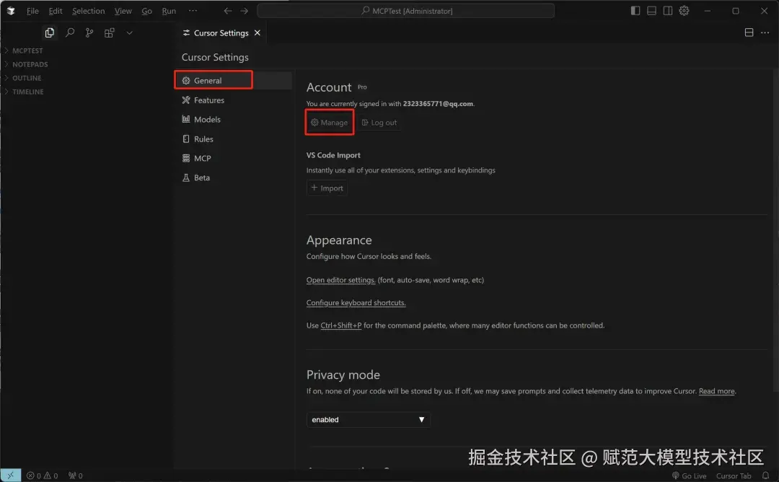
Task: Expand the additional views chevron
Action: tap(129, 32)
